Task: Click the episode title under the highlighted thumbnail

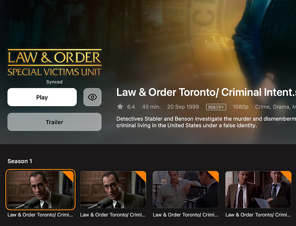Action: click(x=40, y=215)
